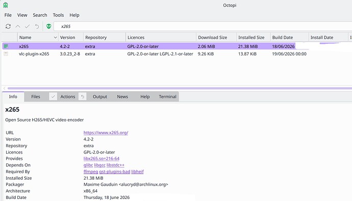Screen dimensions: 352x201
Task: Click the checkmark icon beside Actions tab
Action: [x=53, y=97]
